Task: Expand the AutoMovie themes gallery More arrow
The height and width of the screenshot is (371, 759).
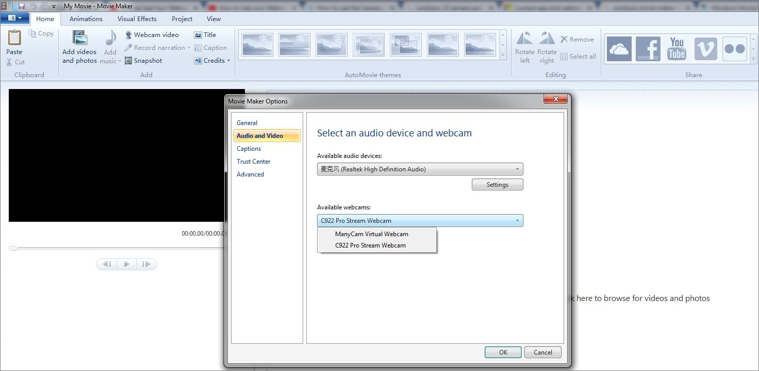Action: tap(503, 55)
